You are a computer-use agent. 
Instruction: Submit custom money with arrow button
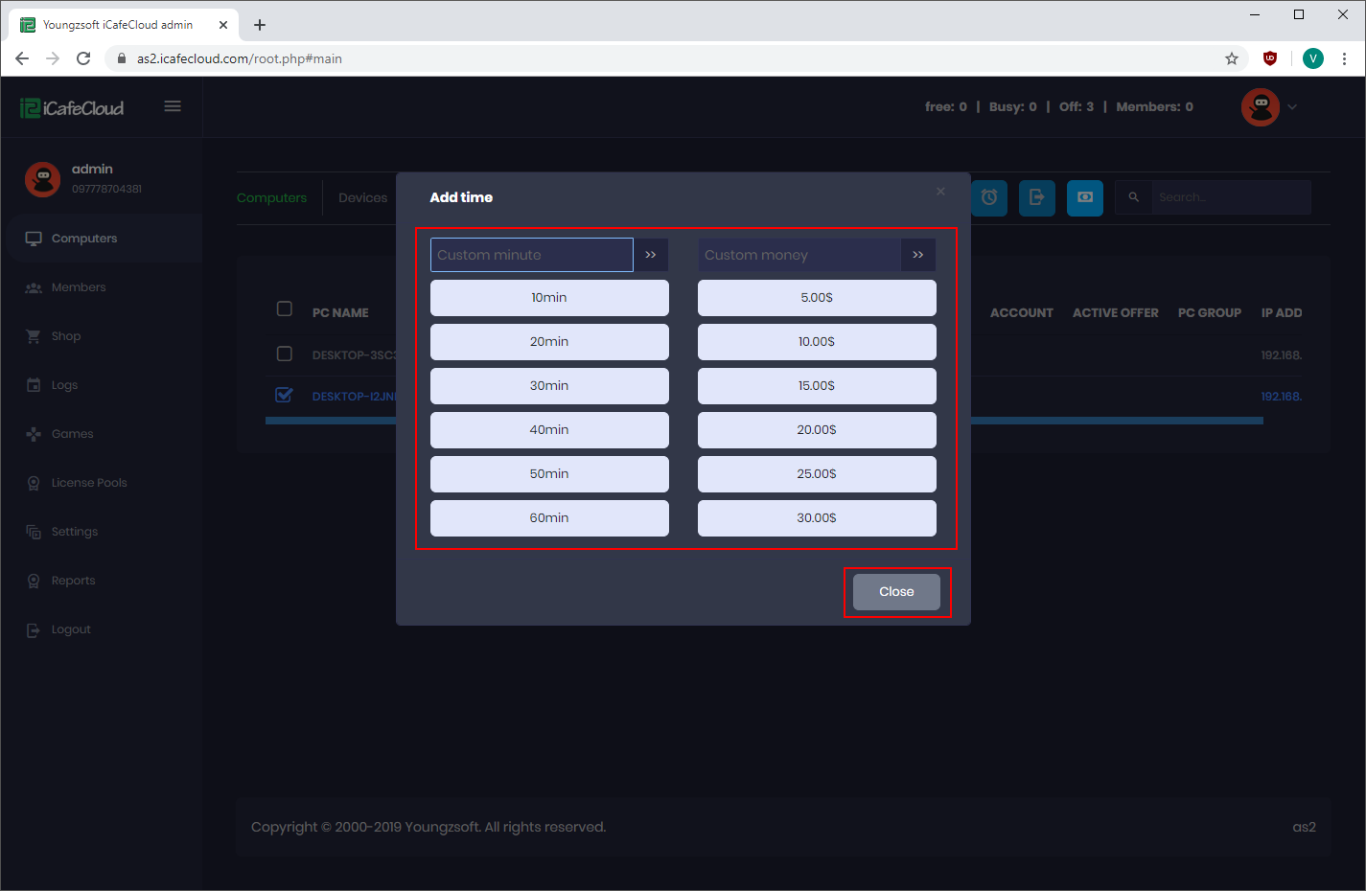pyautogui.click(x=917, y=255)
